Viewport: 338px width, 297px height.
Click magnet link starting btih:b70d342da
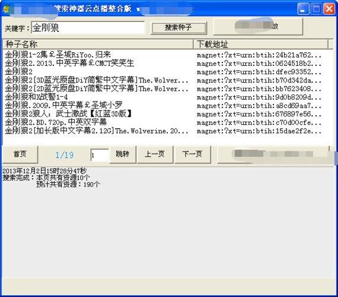[x=259, y=80]
